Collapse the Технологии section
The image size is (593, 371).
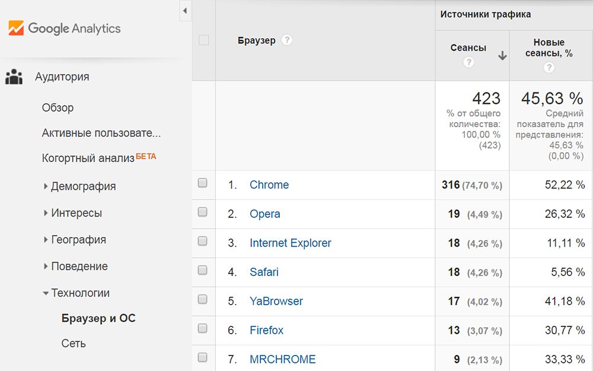point(80,293)
